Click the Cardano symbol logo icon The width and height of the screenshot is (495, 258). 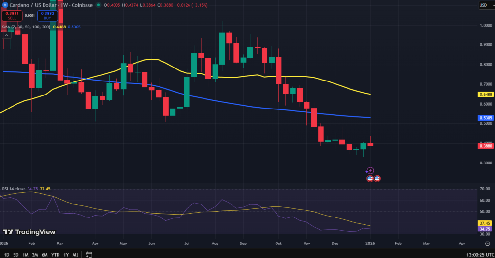[5, 5]
